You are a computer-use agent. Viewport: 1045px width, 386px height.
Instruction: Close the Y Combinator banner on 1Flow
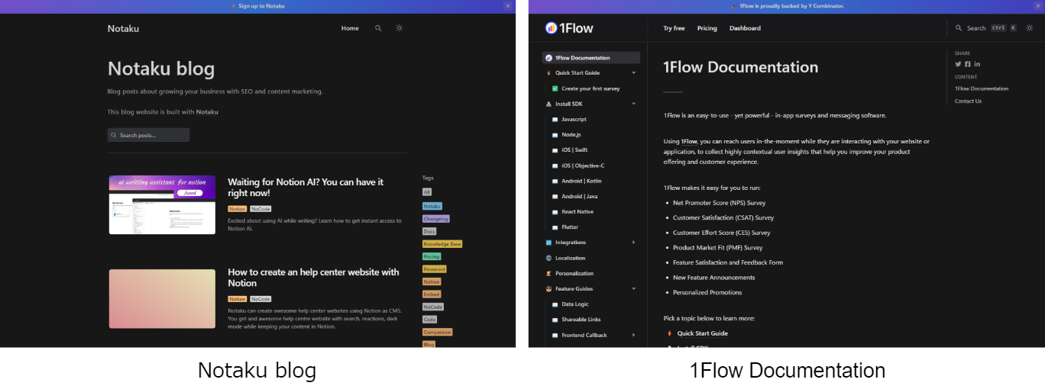1037,5
